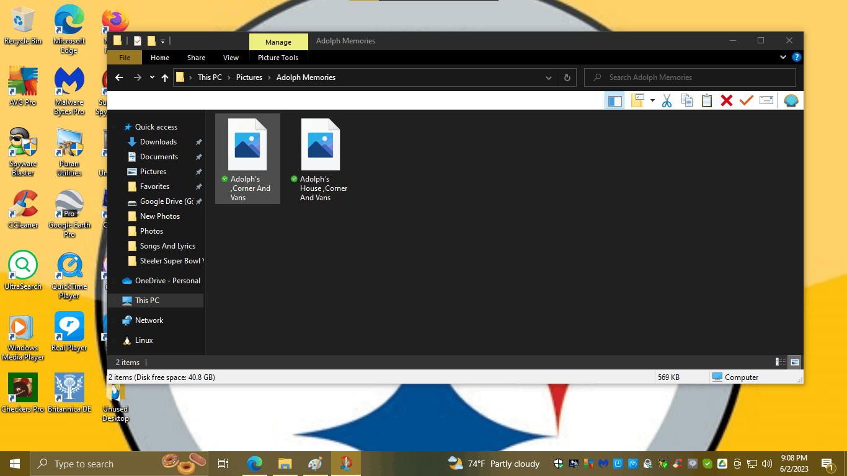
Task: Click the Paste clipboard icon
Action: pyautogui.click(x=707, y=100)
